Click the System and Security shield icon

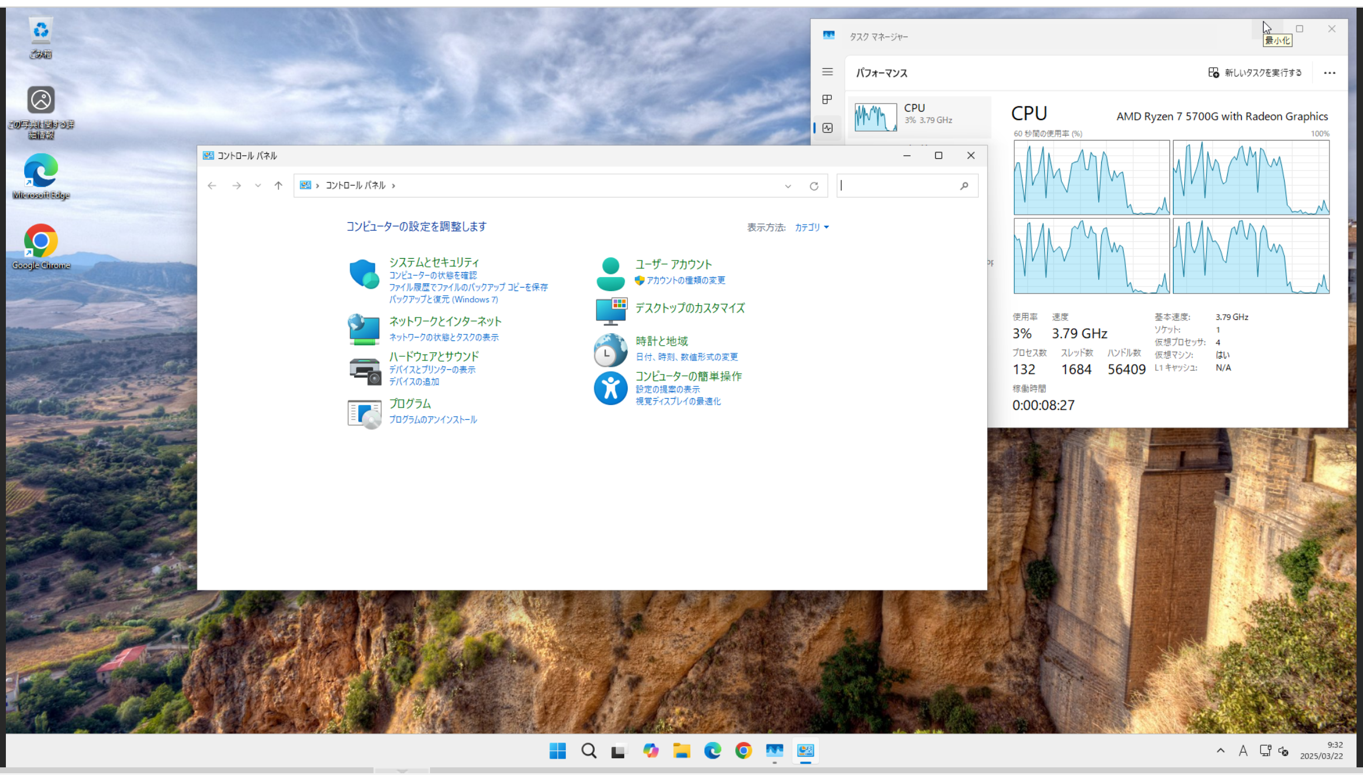pos(364,274)
